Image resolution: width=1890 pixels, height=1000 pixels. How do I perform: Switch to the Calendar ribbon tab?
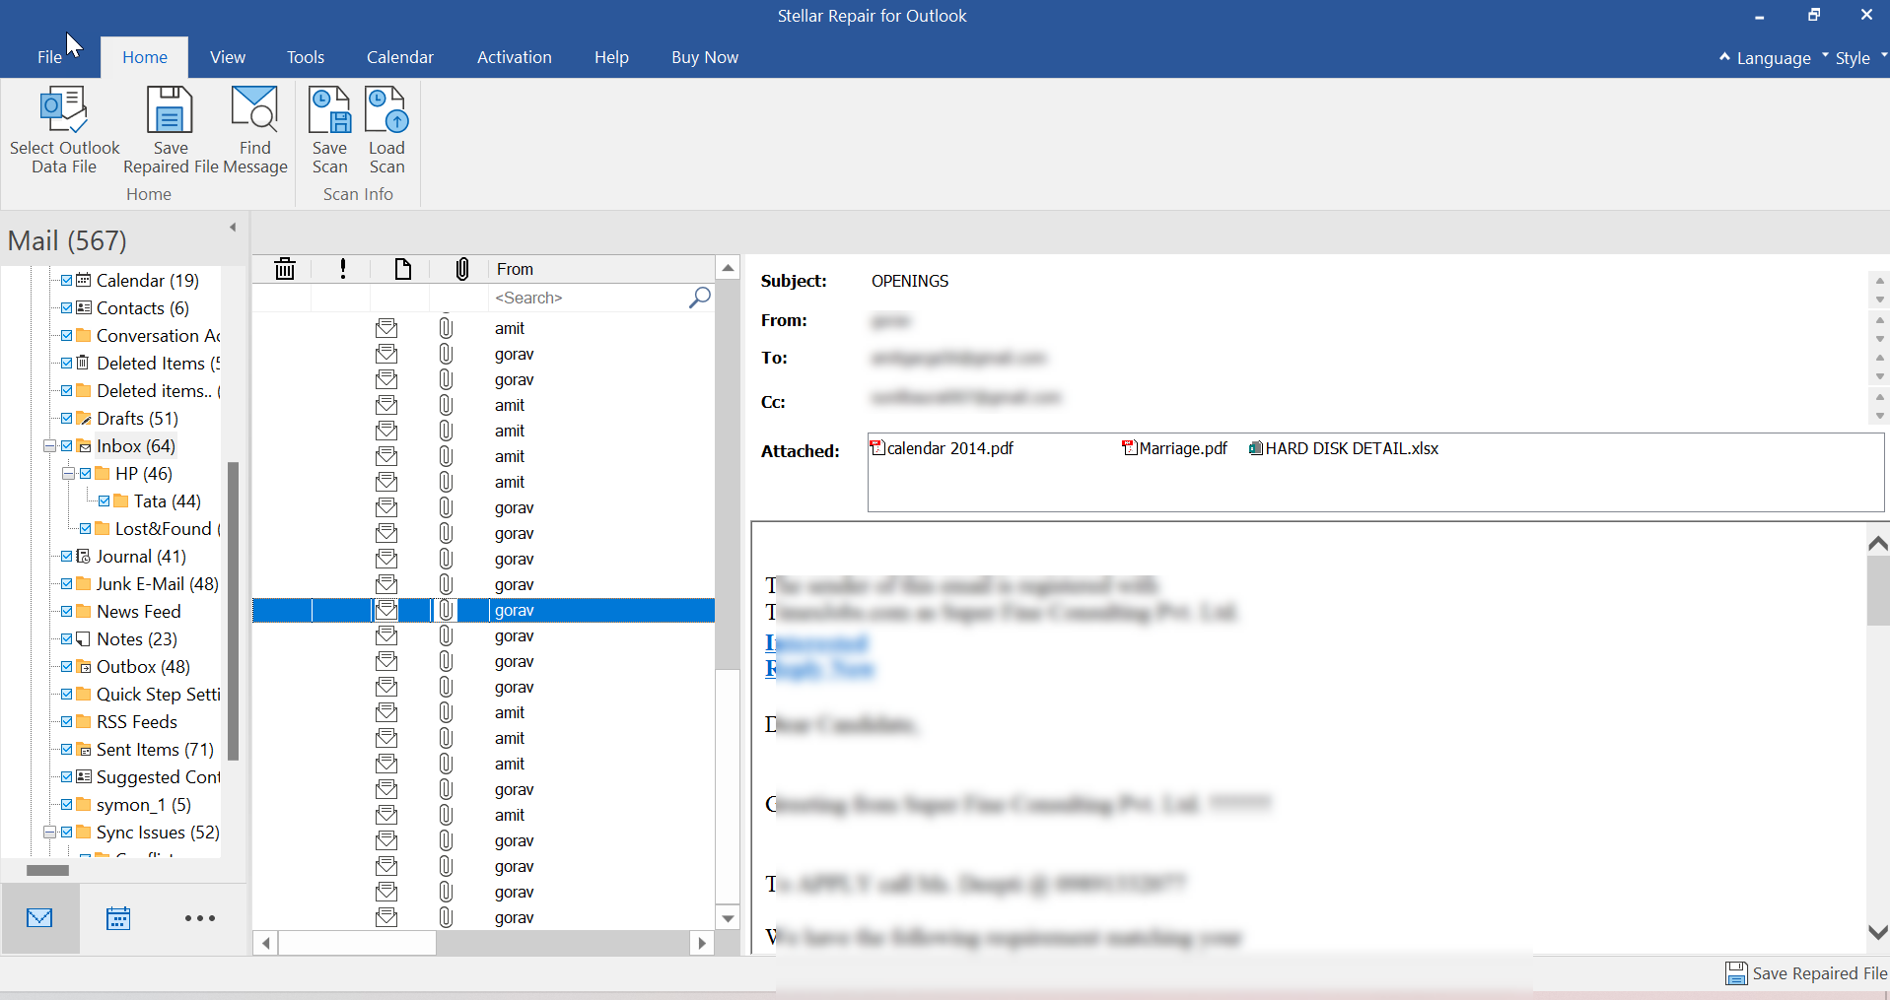point(399,57)
